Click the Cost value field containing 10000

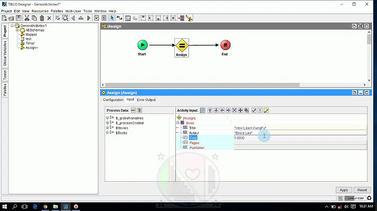(301, 138)
